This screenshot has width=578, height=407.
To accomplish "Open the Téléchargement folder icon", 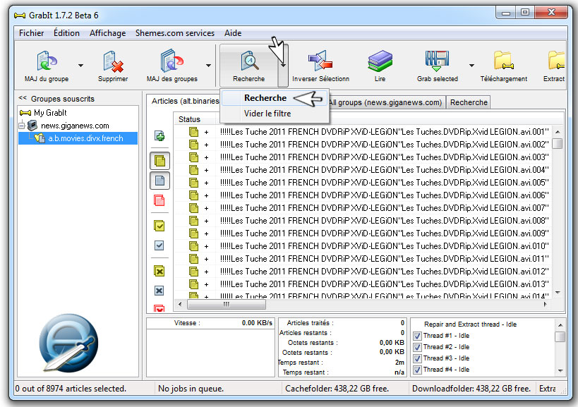I will (x=503, y=61).
